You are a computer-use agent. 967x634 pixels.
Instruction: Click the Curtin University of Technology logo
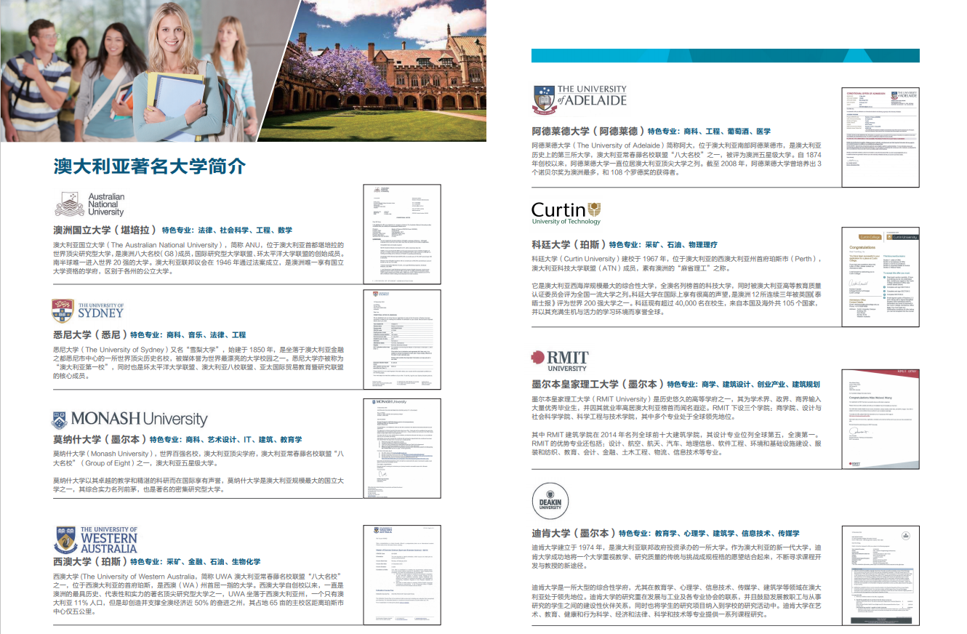[566, 212]
